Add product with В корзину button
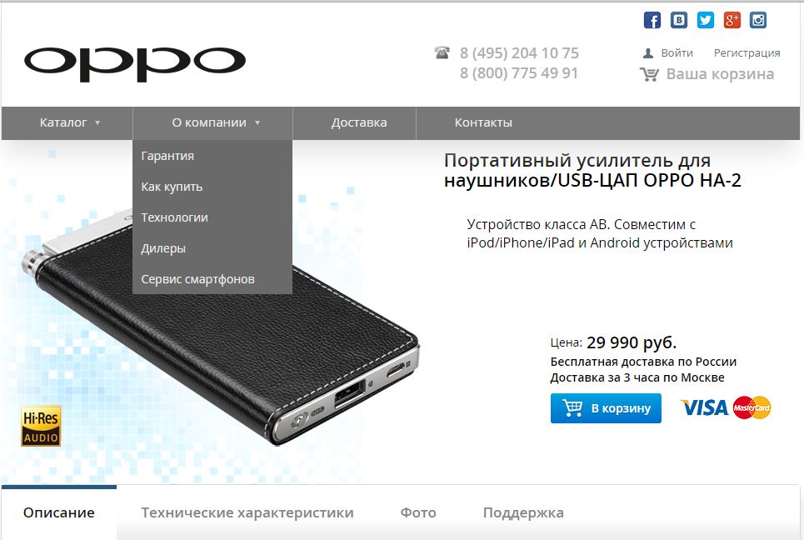 606,408
